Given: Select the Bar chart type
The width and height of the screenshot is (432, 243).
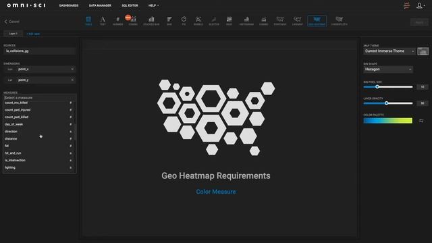Looking at the screenshot, I should (x=169, y=21).
